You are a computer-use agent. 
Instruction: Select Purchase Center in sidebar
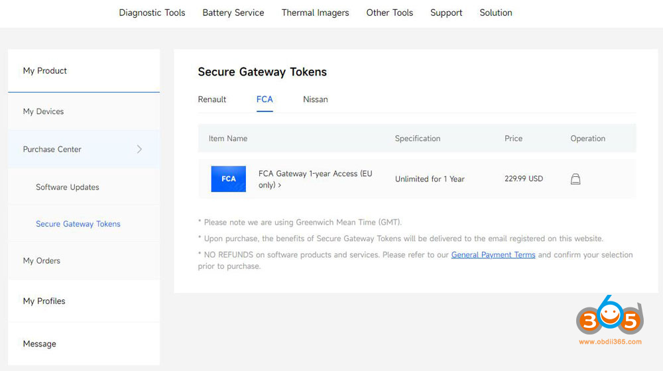coord(84,149)
